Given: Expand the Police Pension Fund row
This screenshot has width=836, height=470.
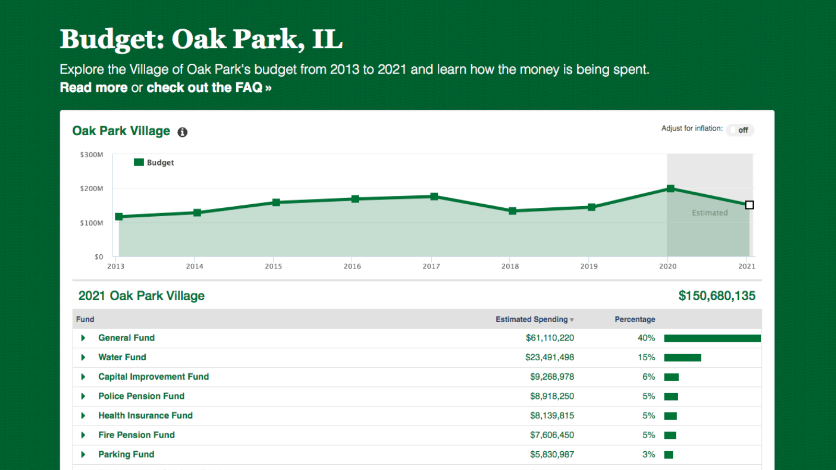Looking at the screenshot, I should point(83,396).
